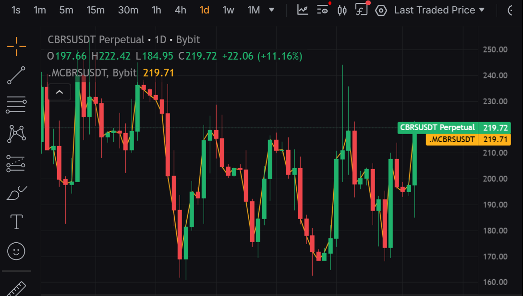
Task: Open chart settings hexagon icon
Action: pyautogui.click(x=381, y=11)
